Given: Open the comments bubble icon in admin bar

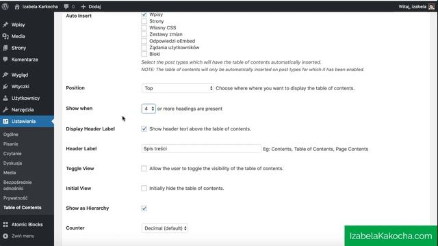Looking at the screenshot, I should (x=66, y=7).
